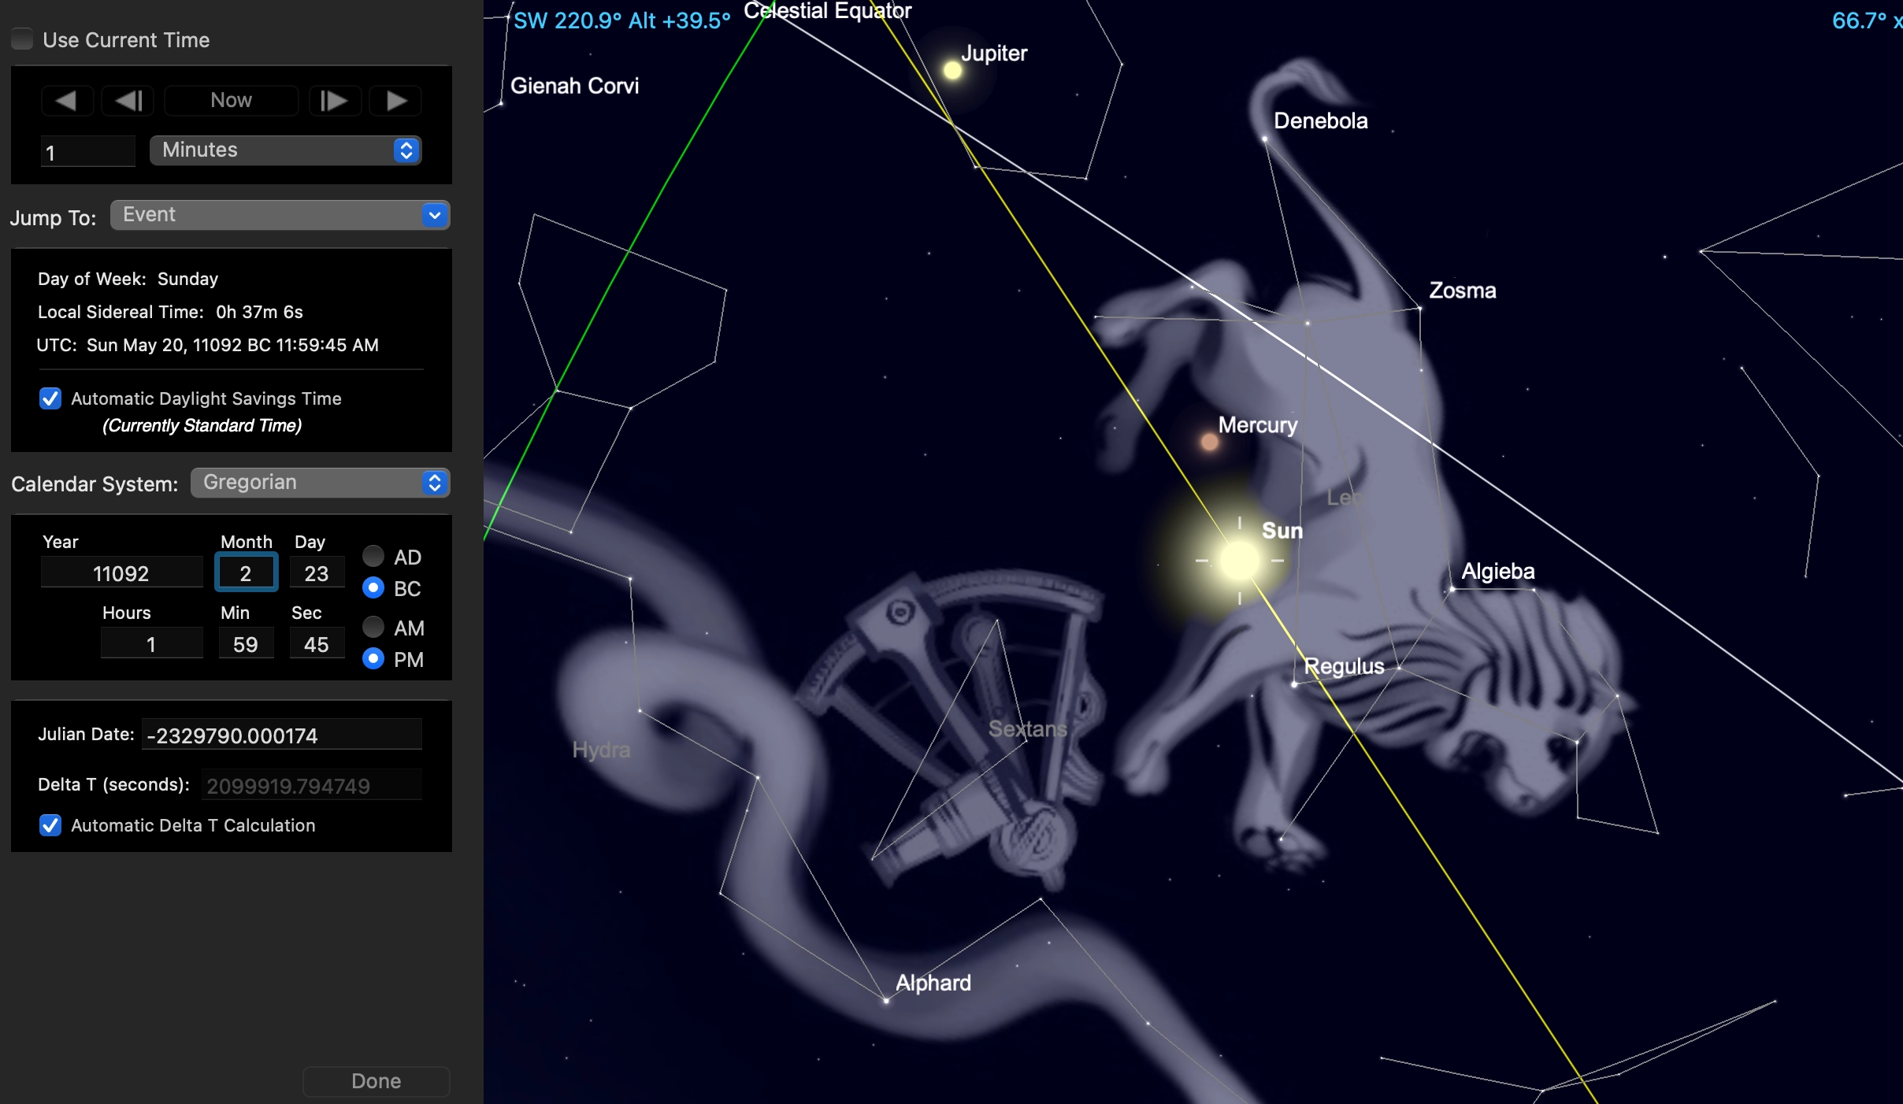Select the Regulus star

click(1294, 684)
